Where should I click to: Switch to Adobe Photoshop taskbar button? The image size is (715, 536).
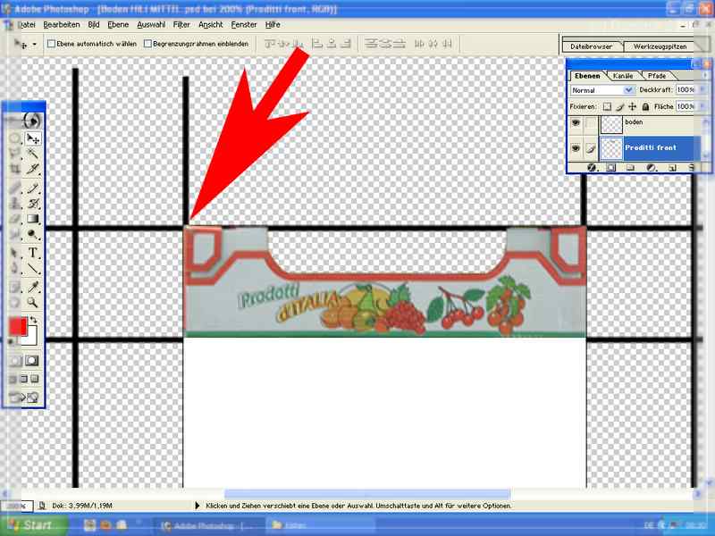click(x=206, y=525)
